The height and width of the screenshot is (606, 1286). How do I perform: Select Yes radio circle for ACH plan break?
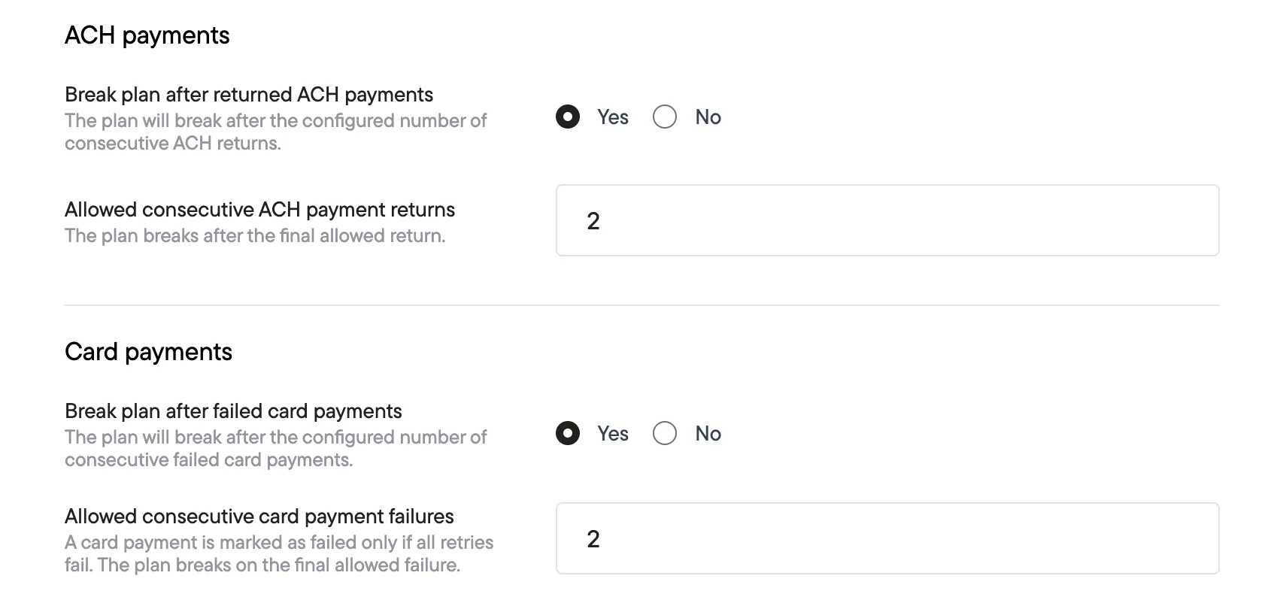(x=568, y=117)
